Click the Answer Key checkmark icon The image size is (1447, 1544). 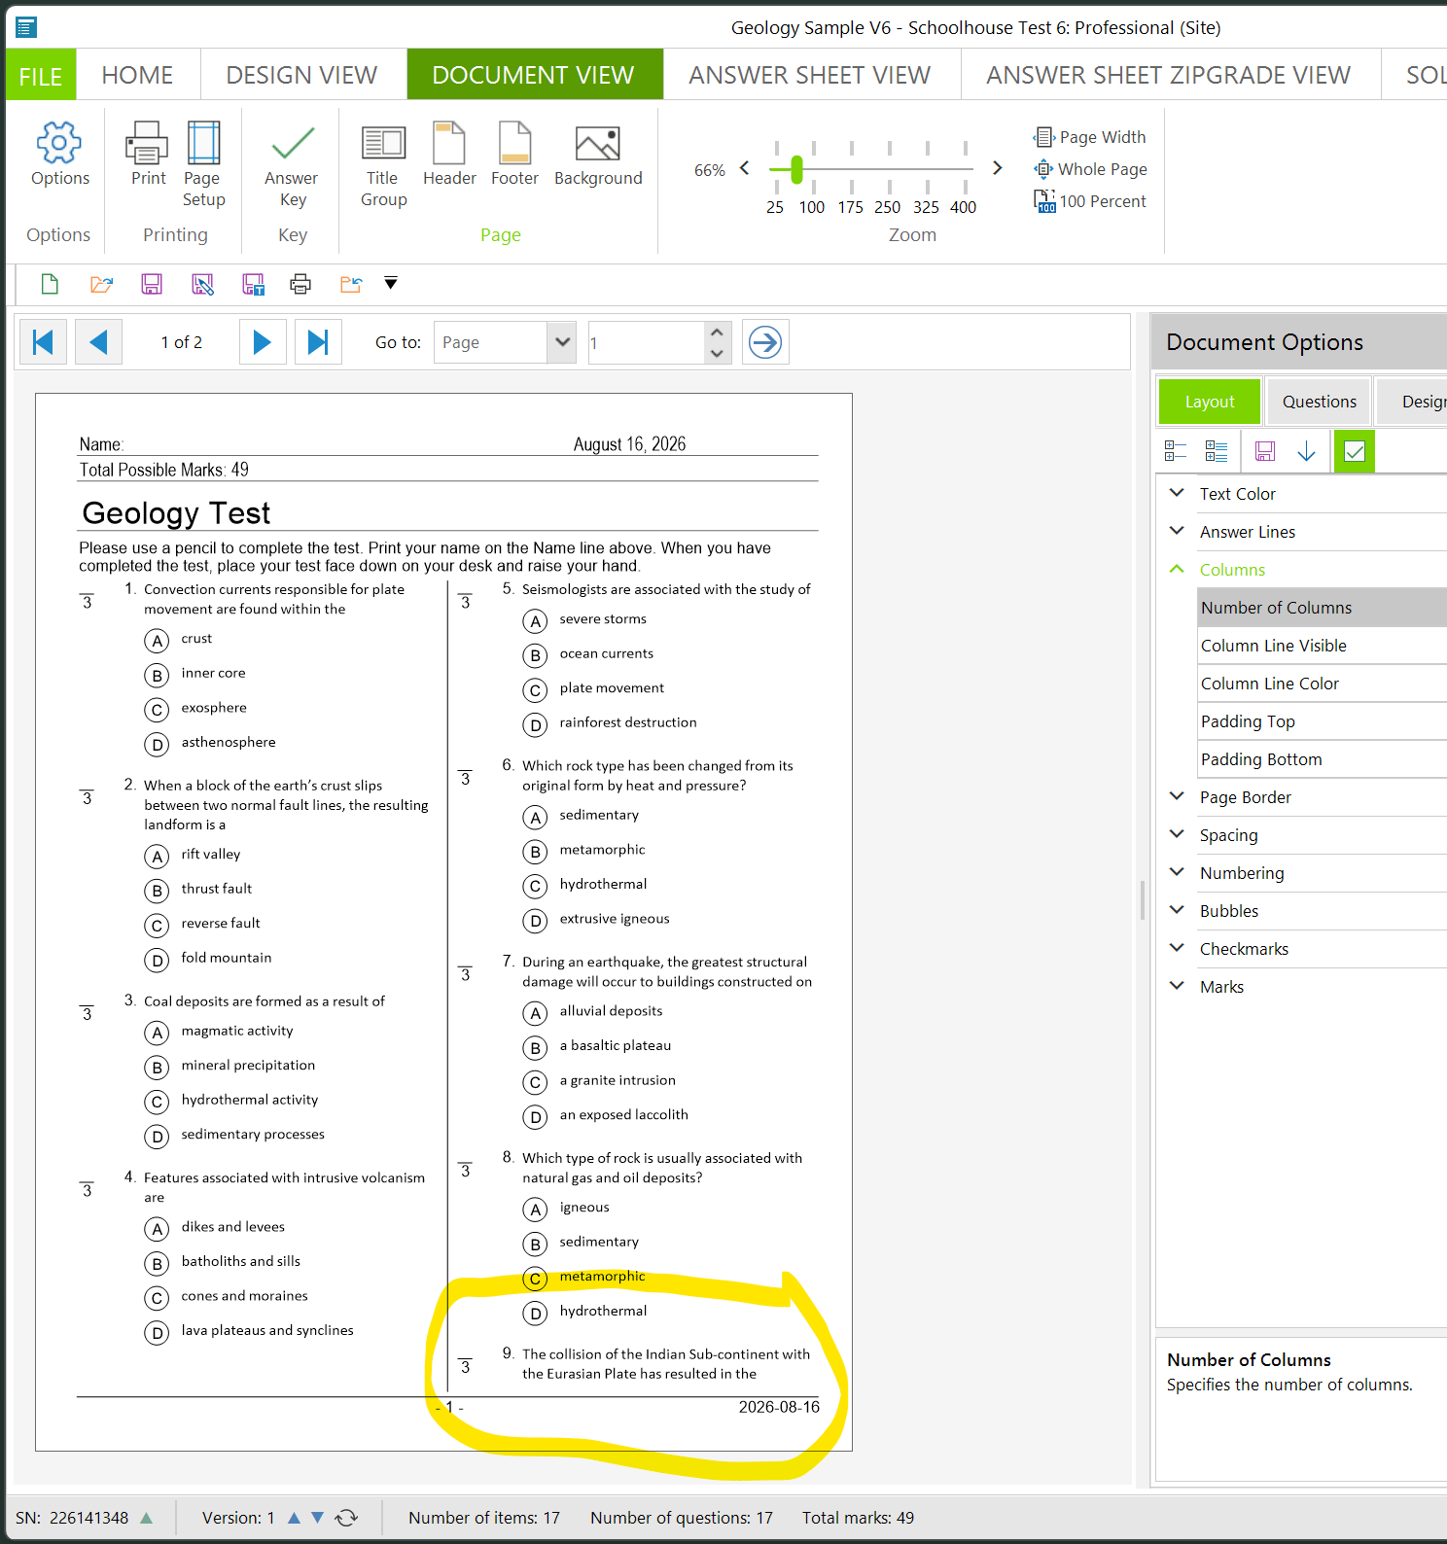click(x=292, y=143)
